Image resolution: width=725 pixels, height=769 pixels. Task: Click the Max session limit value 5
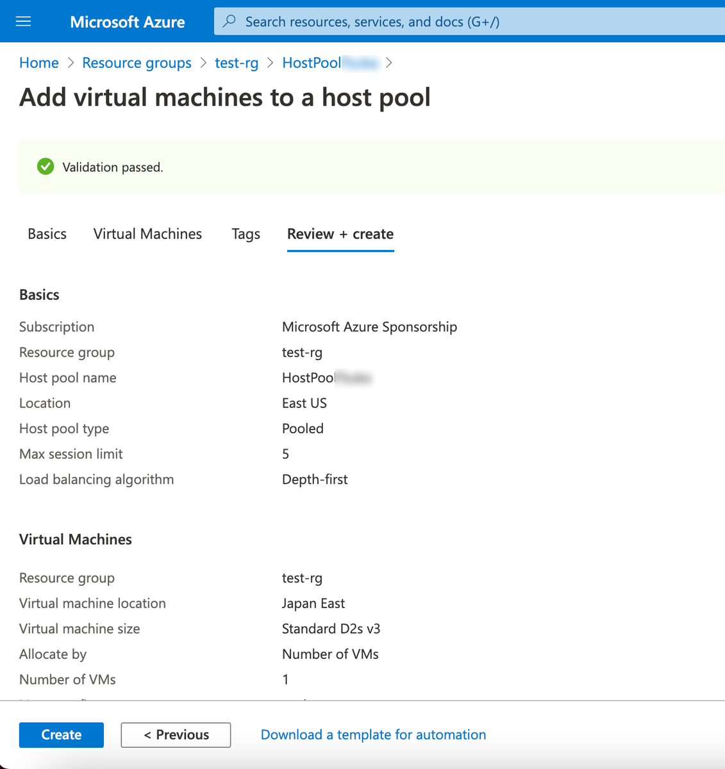(286, 454)
